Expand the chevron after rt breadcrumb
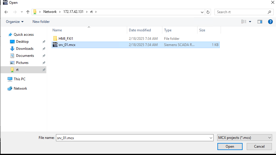 (x=96, y=12)
